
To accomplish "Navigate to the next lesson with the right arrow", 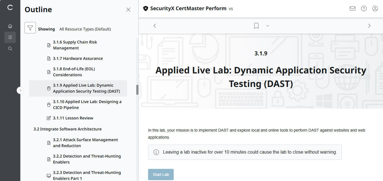I will tap(369, 25).
